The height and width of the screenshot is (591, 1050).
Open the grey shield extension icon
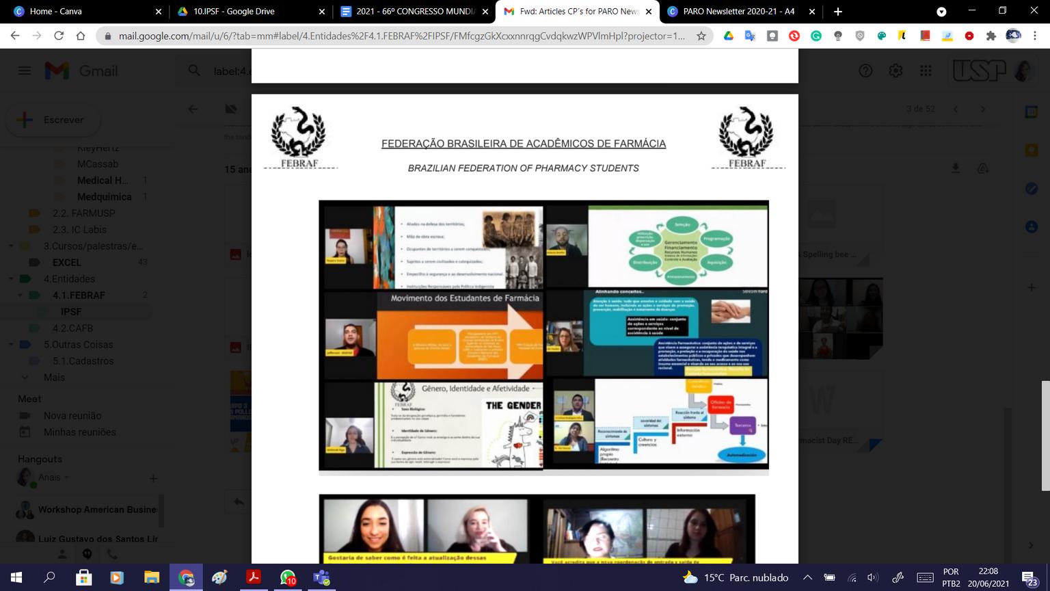860,36
